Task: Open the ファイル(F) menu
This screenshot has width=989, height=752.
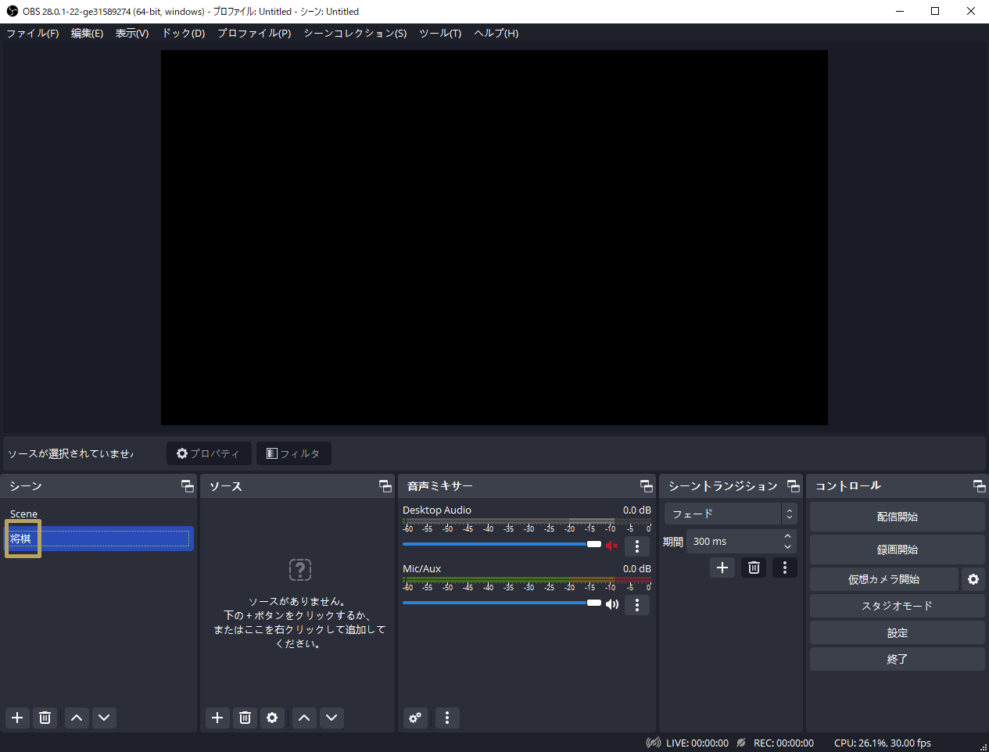Action: click(x=33, y=33)
